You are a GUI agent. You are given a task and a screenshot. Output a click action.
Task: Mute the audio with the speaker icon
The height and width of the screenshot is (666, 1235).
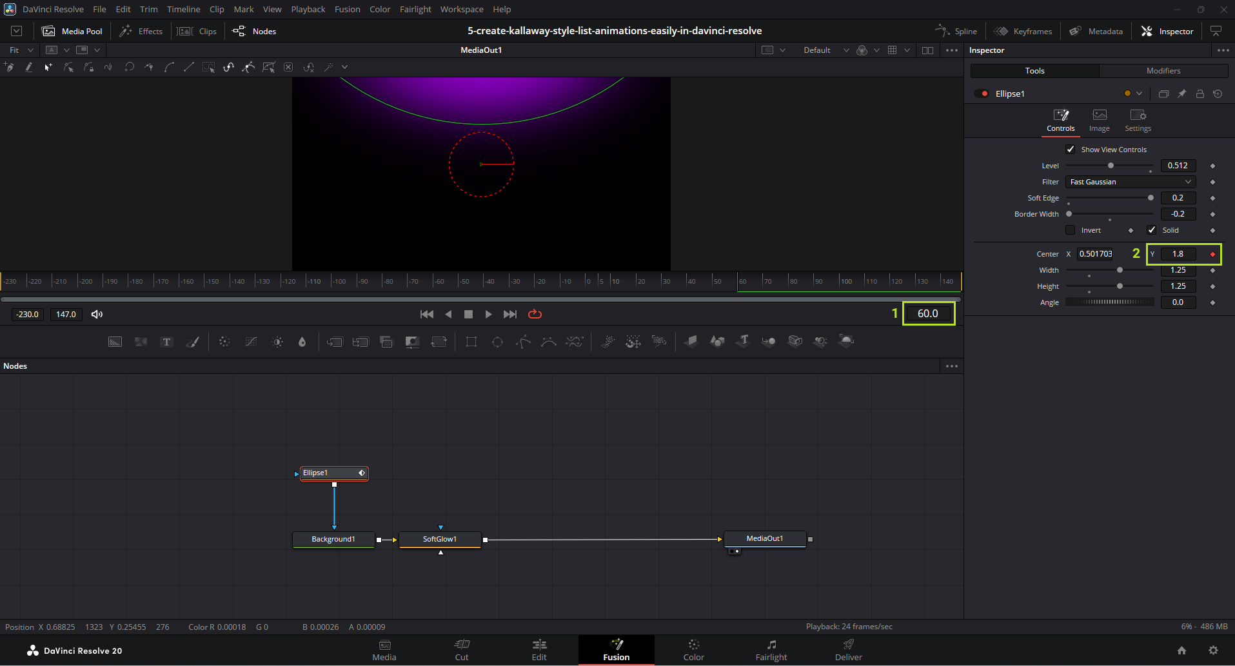[97, 315]
